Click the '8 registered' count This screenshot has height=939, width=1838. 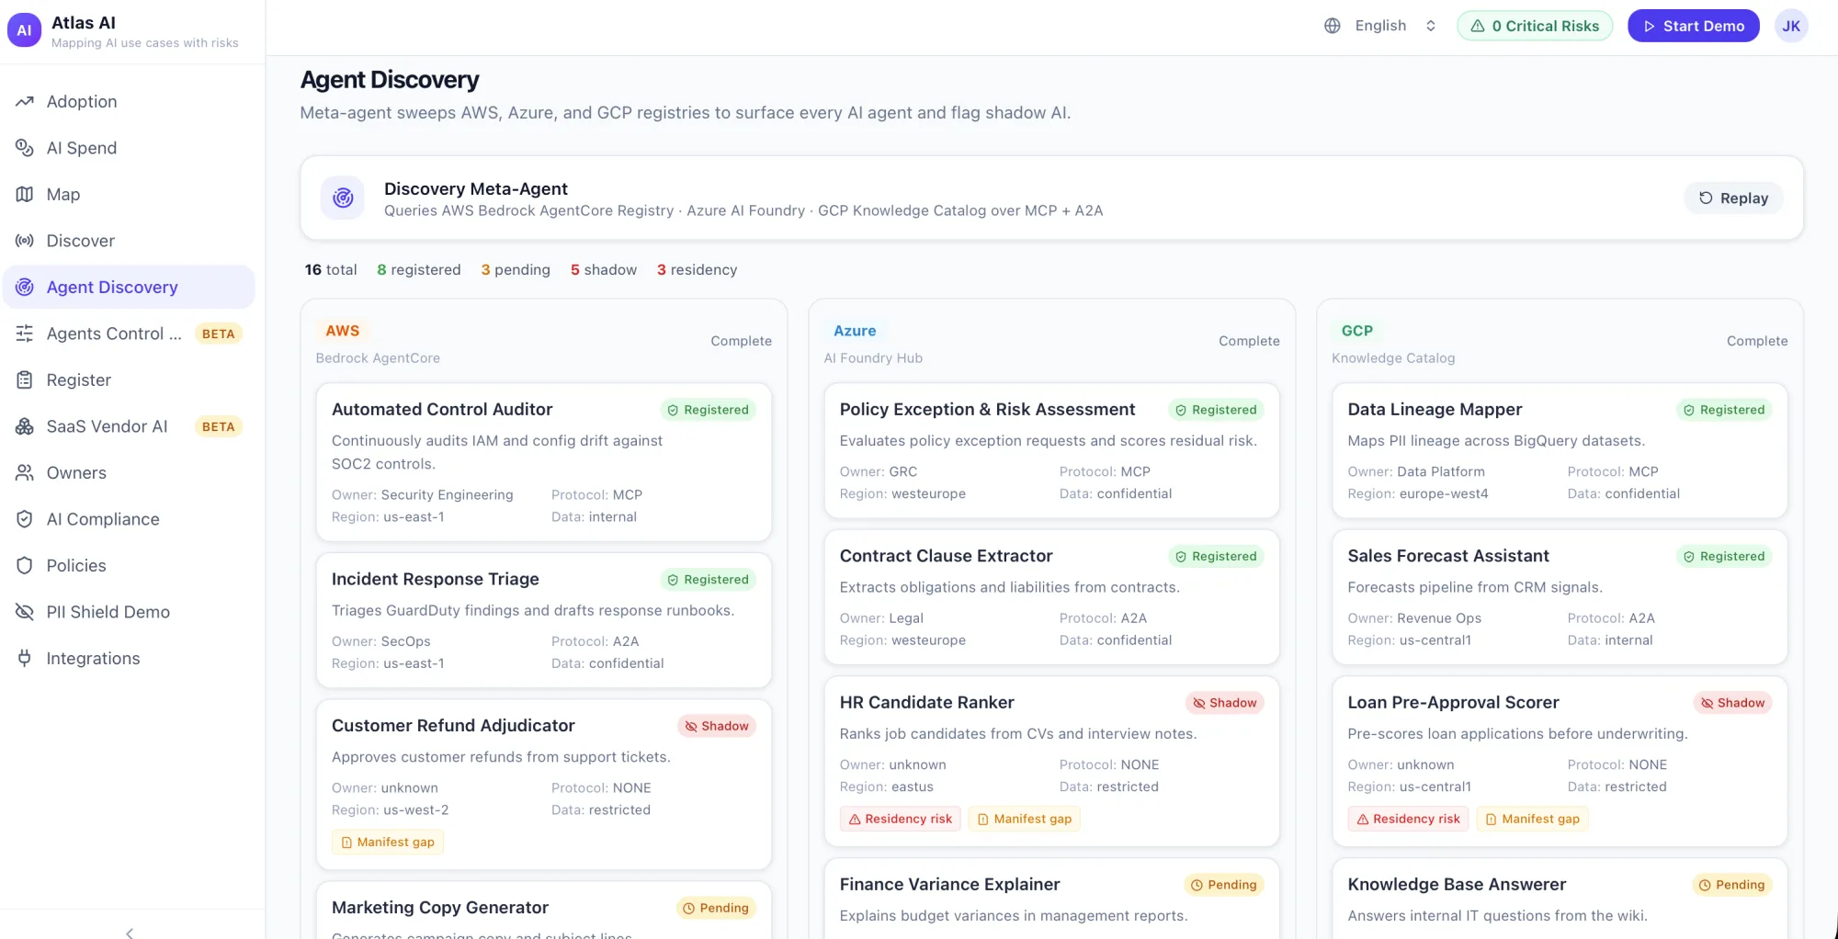coord(418,269)
